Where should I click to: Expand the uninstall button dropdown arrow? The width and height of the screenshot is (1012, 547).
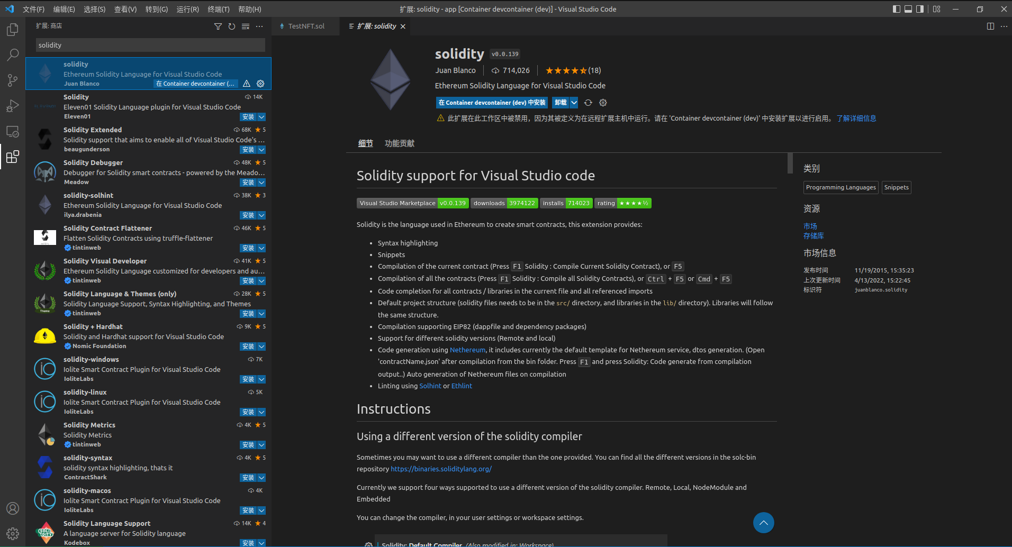tap(574, 103)
